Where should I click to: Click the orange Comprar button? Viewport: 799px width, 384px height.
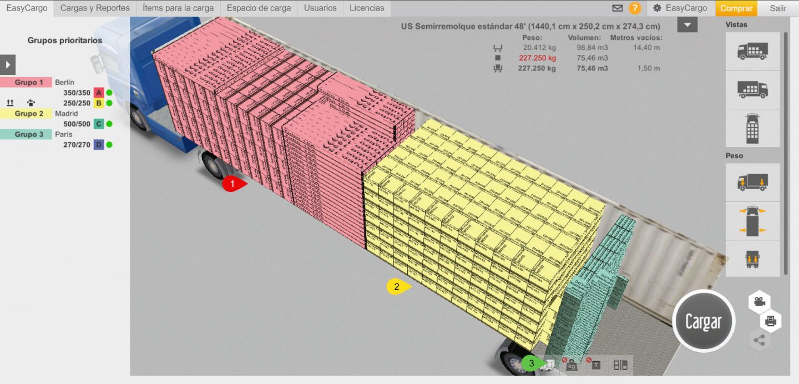(736, 8)
